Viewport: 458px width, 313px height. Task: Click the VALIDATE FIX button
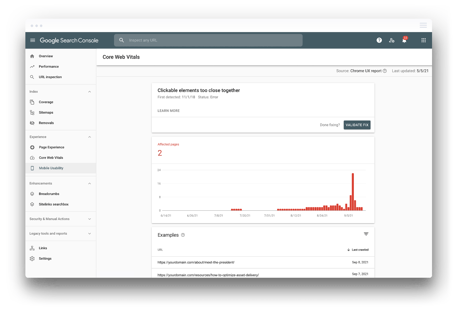pos(357,125)
